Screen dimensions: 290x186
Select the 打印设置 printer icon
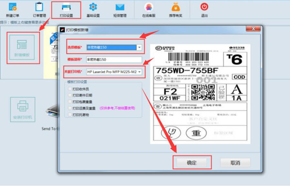(66, 10)
